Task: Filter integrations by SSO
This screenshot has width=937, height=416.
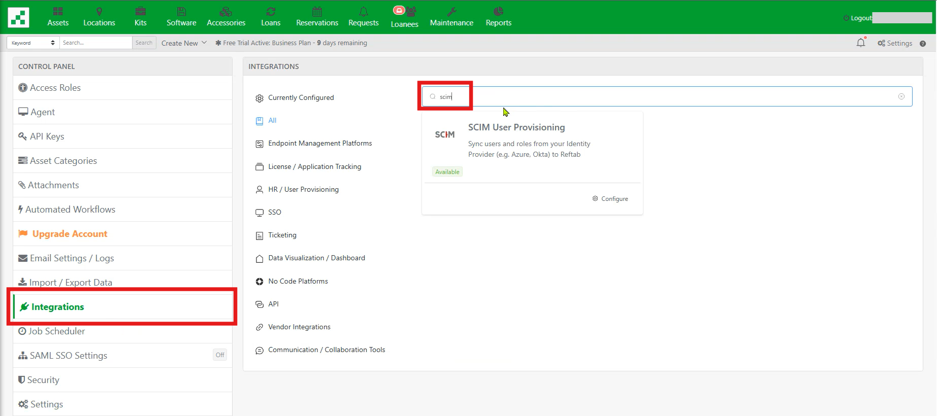Action: (x=268, y=213)
